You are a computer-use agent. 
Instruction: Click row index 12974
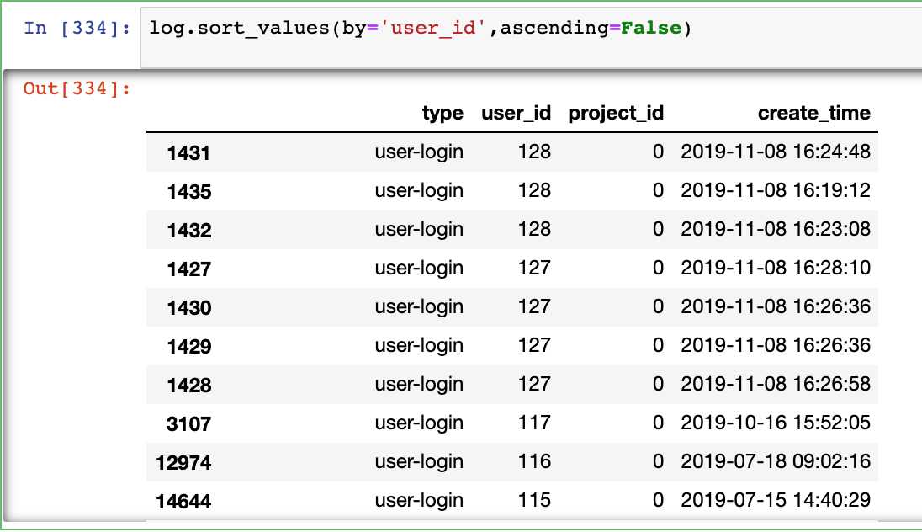pos(183,463)
